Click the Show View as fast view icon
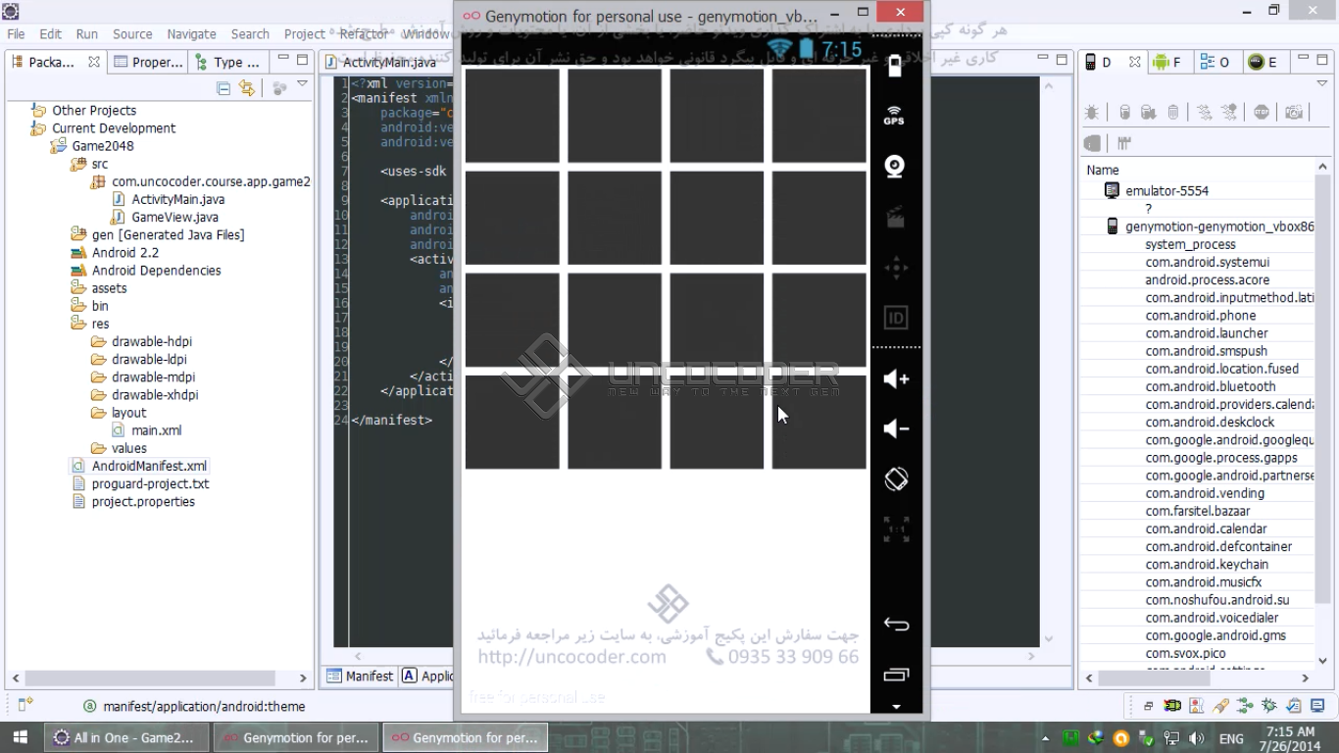1339x753 pixels. [x=25, y=704]
